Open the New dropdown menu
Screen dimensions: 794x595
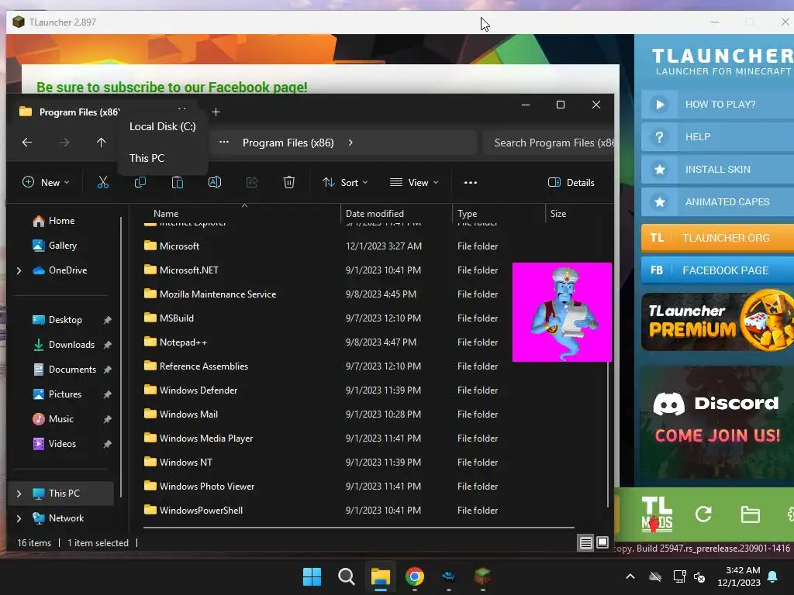(46, 183)
